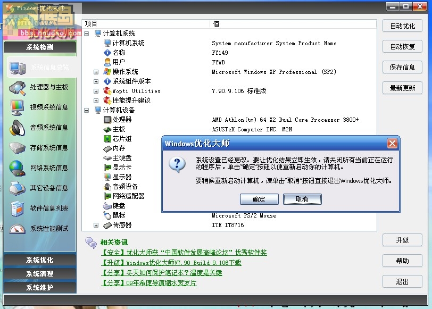Viewport: 432px width, 309px height.
Task: Click the Microsoft PS/2 Mouse value text
Action: 244,215
